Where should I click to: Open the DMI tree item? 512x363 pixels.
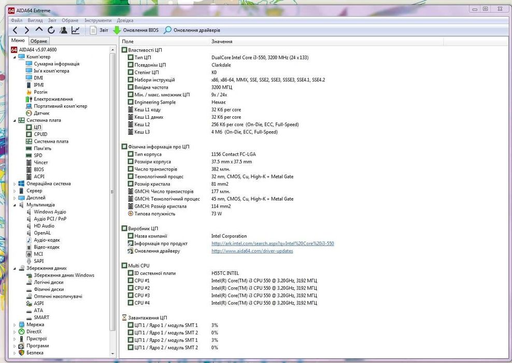pyautogui.click(x=38, y=78)
